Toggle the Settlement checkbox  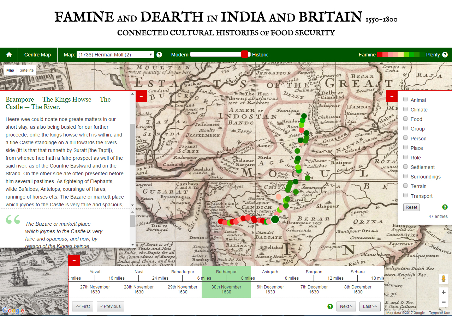coord(405,167)
